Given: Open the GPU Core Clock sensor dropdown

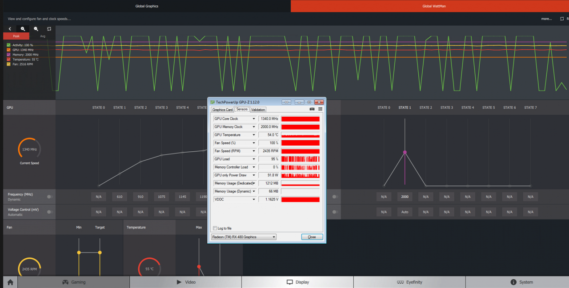Looking at the screenshot, I should click(255, 118).
